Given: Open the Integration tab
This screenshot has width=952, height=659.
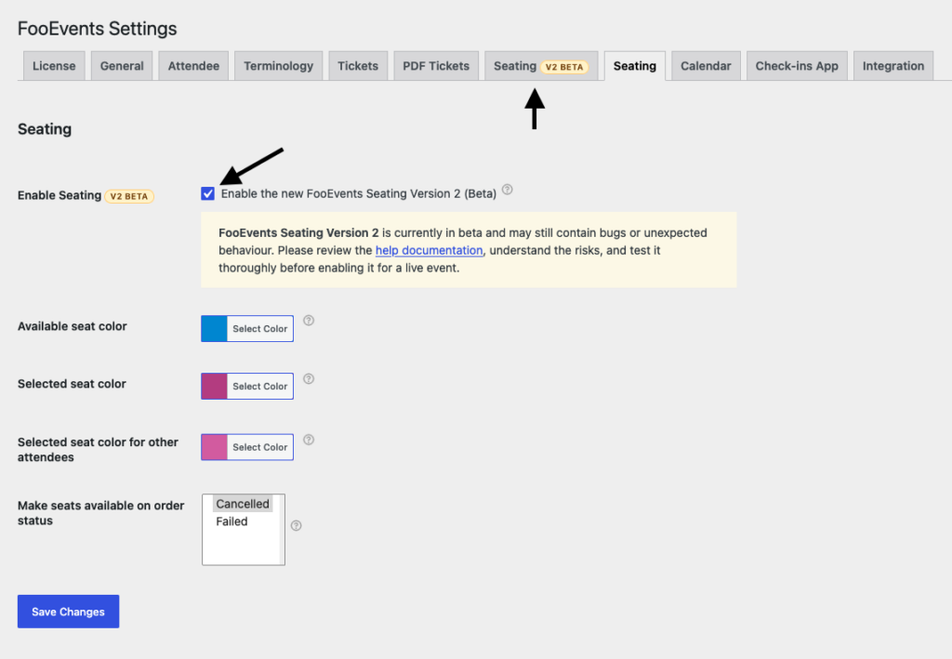Looking at the screenshot, I should [893, 66].
